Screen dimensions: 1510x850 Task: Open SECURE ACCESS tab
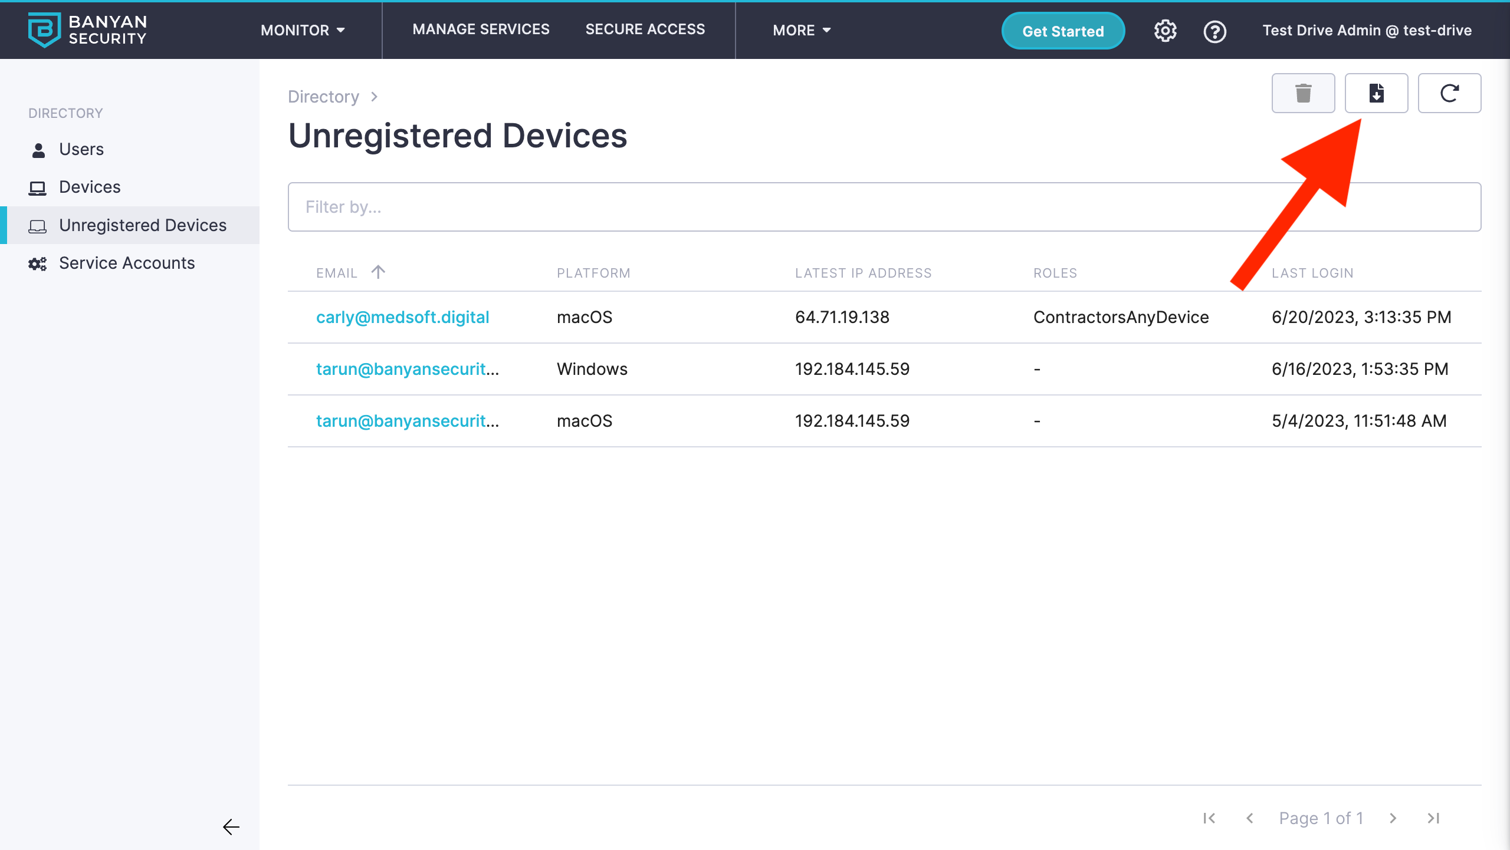[645, 29]
